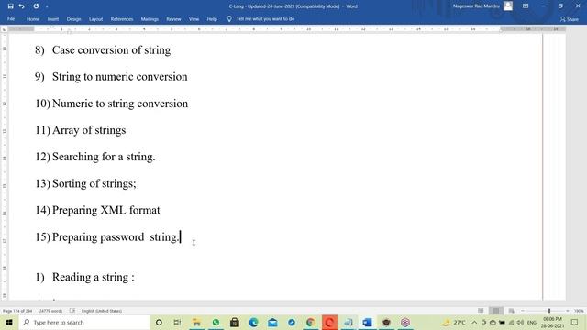
Task: Open Microsoft Edge from taskbar
Action: pyautogui.click(x=253, y=322)
